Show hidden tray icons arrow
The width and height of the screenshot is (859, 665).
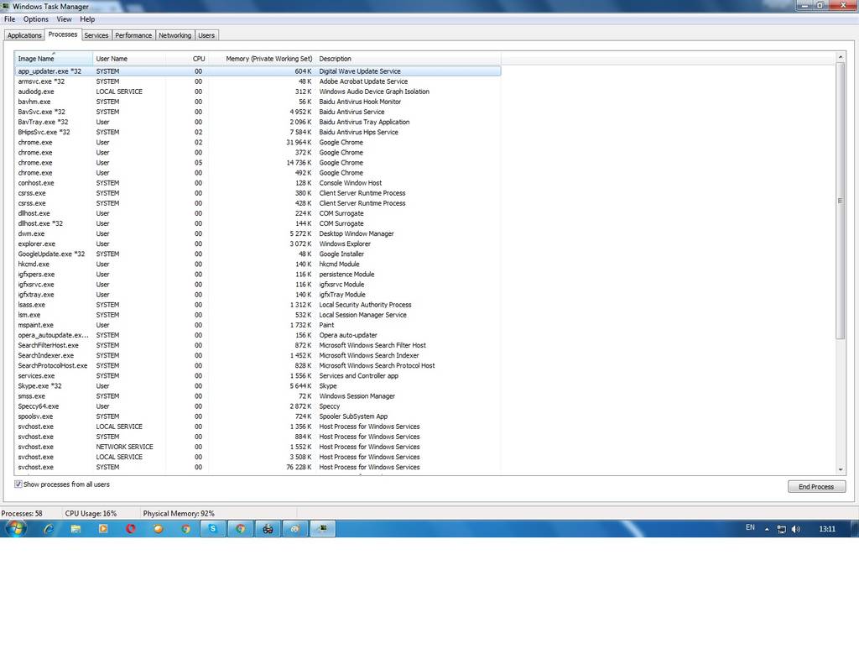767,529
